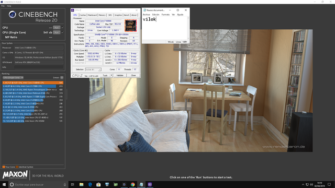Screen dimensions: 335x188
Task: Click in the Notepad text area
Action: coord(164,28)
